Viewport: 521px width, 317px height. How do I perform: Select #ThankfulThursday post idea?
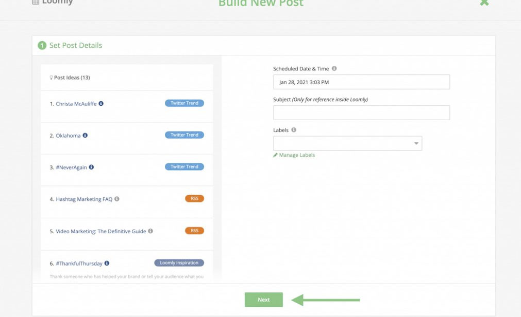pyautogui.click(x=79, y=264)
